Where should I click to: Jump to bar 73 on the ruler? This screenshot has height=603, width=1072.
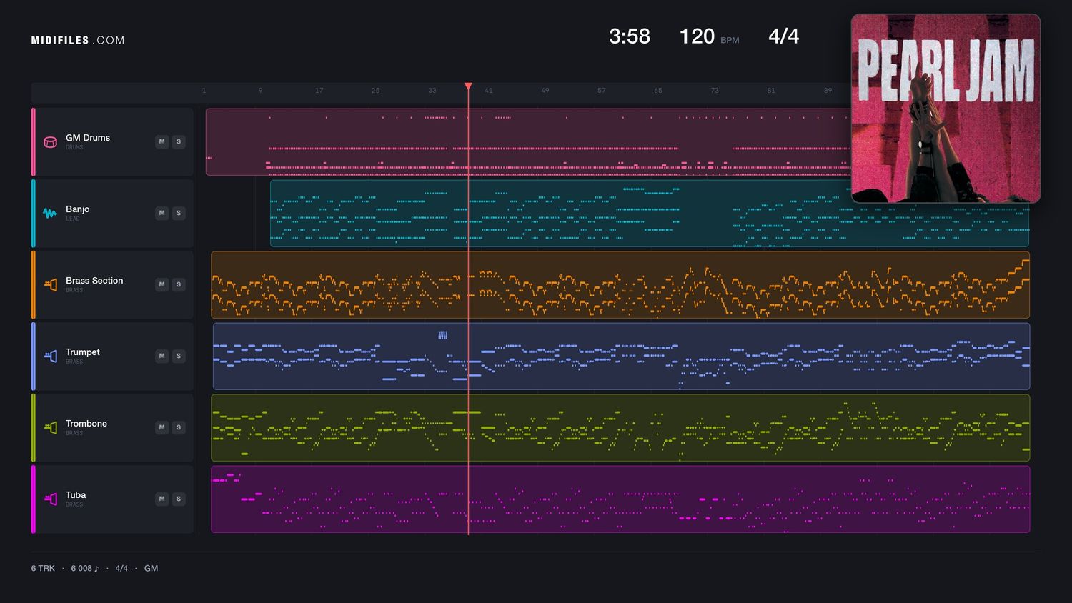point(715,91)
